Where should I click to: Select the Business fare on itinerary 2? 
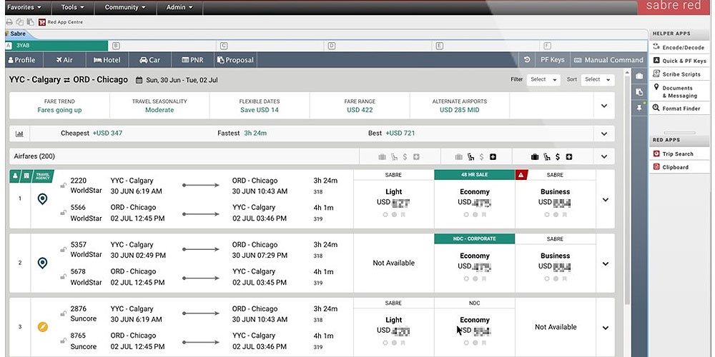coord(555,263)
